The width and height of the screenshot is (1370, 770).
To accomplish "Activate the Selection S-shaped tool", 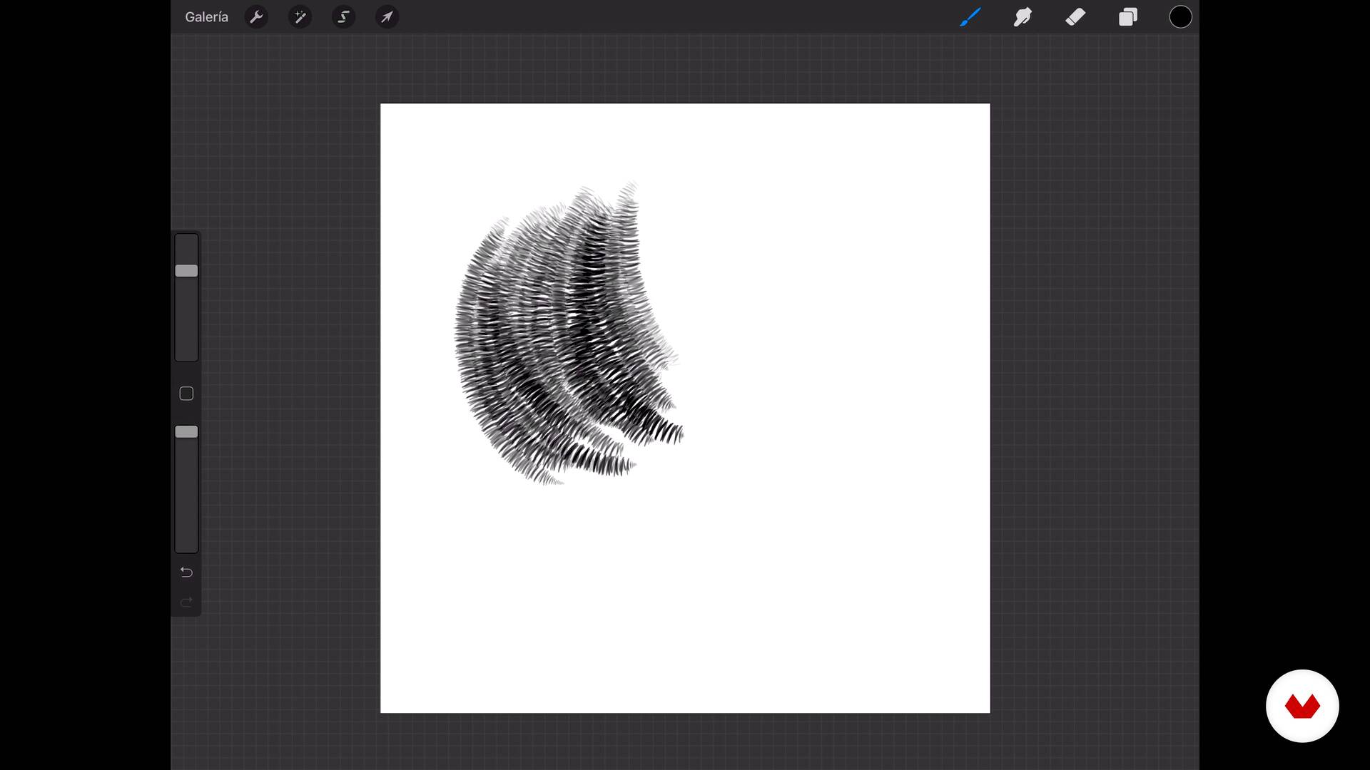I will (343, 17).
